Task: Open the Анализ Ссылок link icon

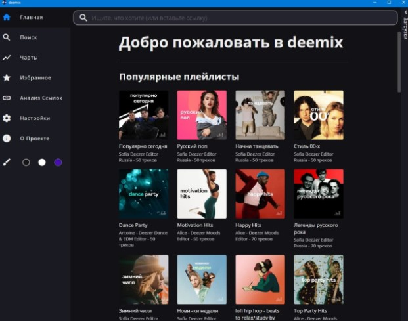Action: tap(7, 98)
